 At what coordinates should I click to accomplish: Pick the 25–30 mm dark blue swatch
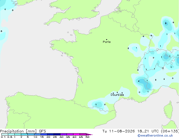click(x=57, y=134)
